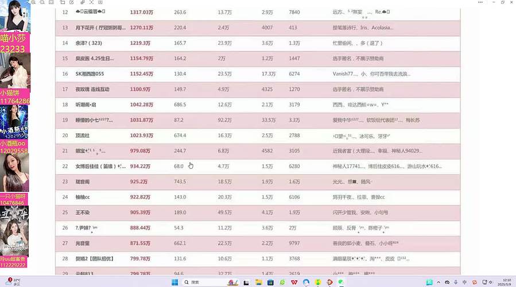Click the edit pencil icon in viewer toolbar

72,2
